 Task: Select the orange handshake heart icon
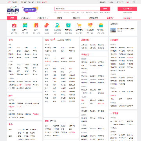[x=90, y=25]
